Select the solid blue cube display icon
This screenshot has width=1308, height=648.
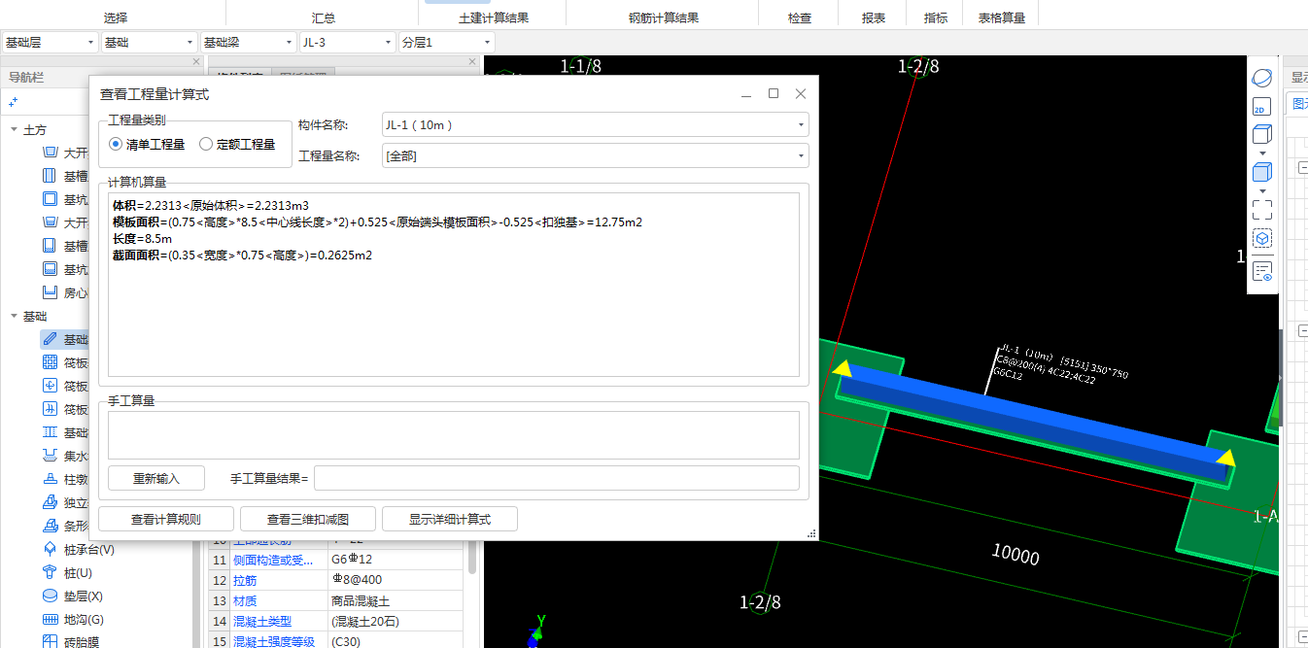pyautogui.click(x=1261, y=173)
